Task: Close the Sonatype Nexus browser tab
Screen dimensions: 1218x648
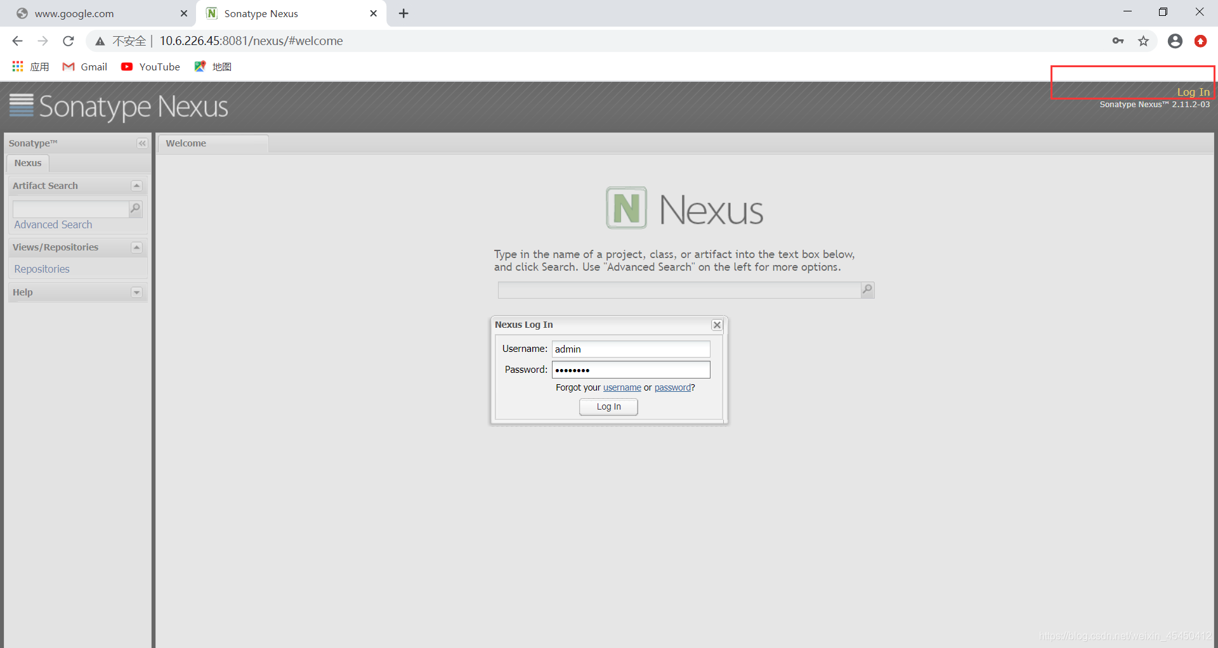Action: (x=374, y=13)
